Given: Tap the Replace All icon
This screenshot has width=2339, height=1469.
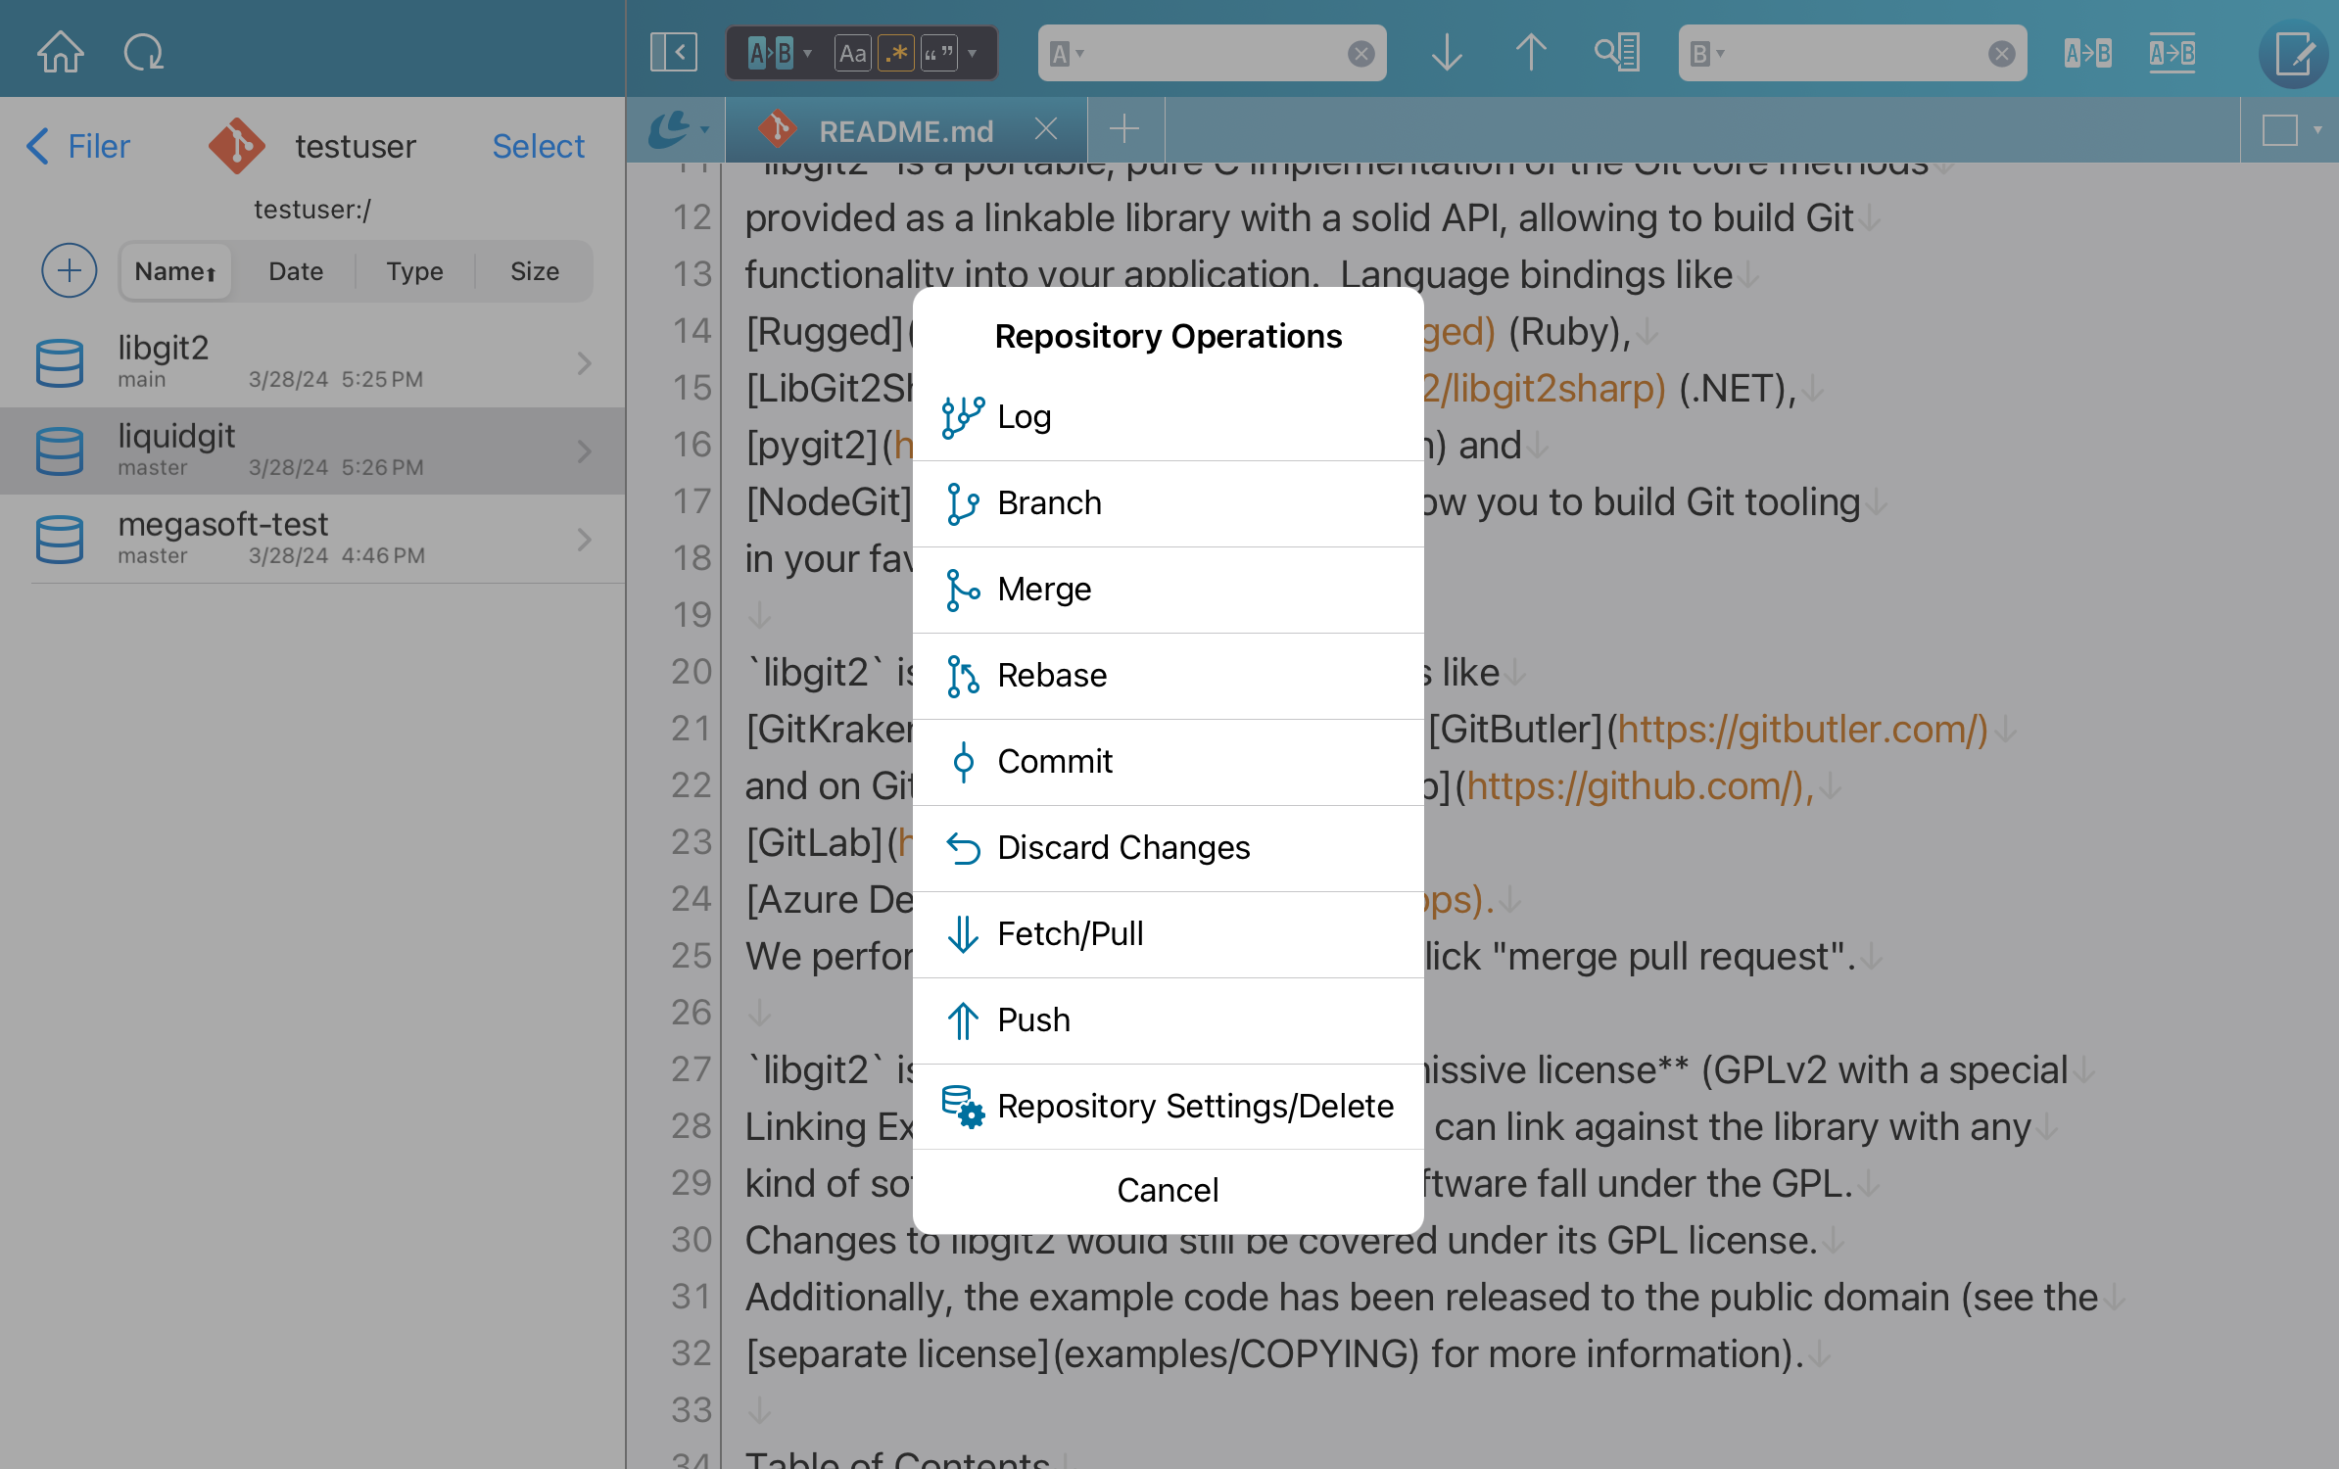Looking at the screenshot, I should click(2172, 53).
